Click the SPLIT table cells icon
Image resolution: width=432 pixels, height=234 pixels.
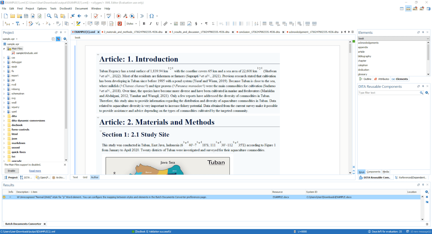click(x=314, y=23)
